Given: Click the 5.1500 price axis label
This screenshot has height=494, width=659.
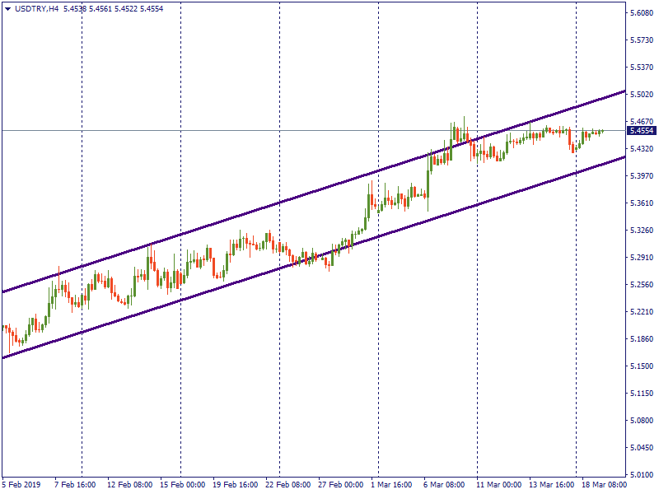Looking at the screenshot, I should 641,366.
